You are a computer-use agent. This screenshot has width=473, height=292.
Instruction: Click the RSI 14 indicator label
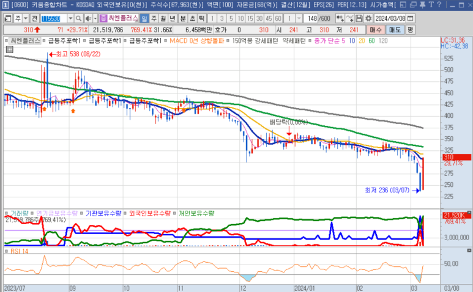tap(20, 251)
